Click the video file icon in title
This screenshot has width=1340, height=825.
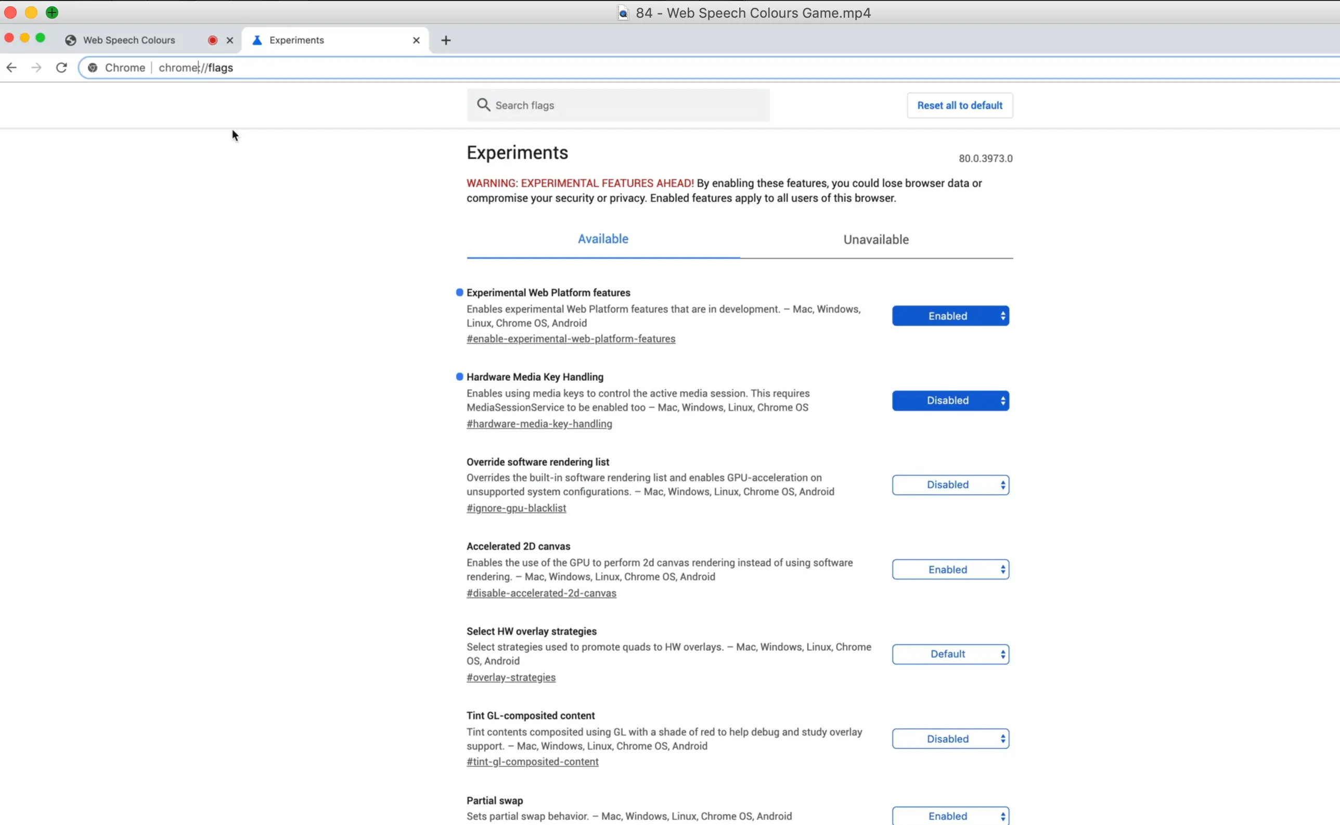point(623,13)
